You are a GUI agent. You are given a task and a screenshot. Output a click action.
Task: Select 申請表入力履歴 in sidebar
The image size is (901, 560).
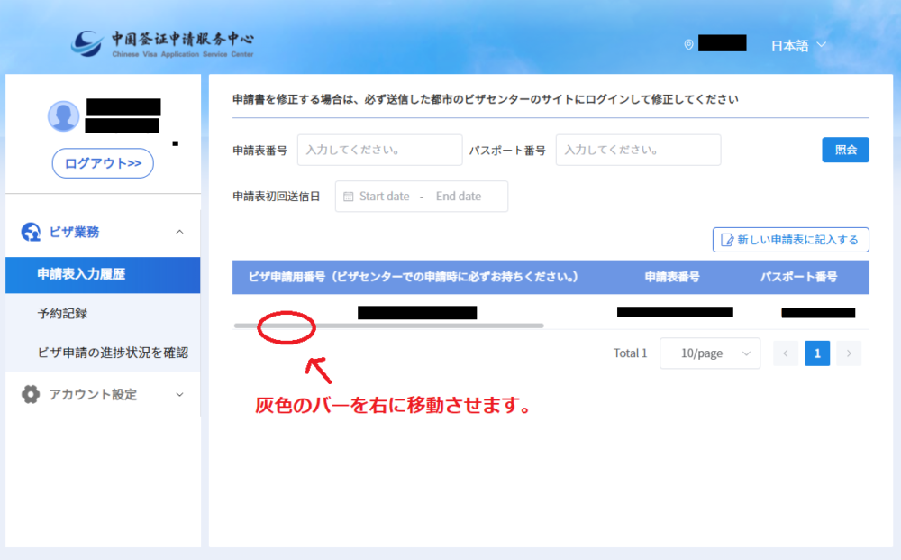click(x=81, y=274)
